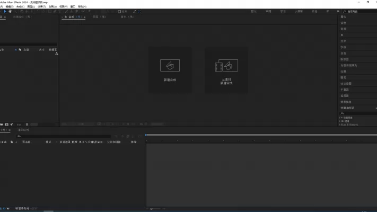Screen dimensions: 377x212
Task: Open the 窗口 menu
Action: [x=73, y=7]
